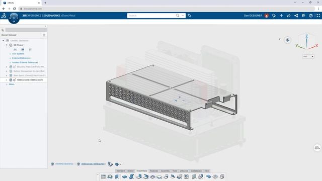Expand the Axis Systems node
The width and height of the screenshot is (322, 181).
tap(10, 54)
